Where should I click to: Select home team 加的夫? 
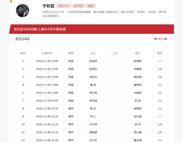pos(93,77)
